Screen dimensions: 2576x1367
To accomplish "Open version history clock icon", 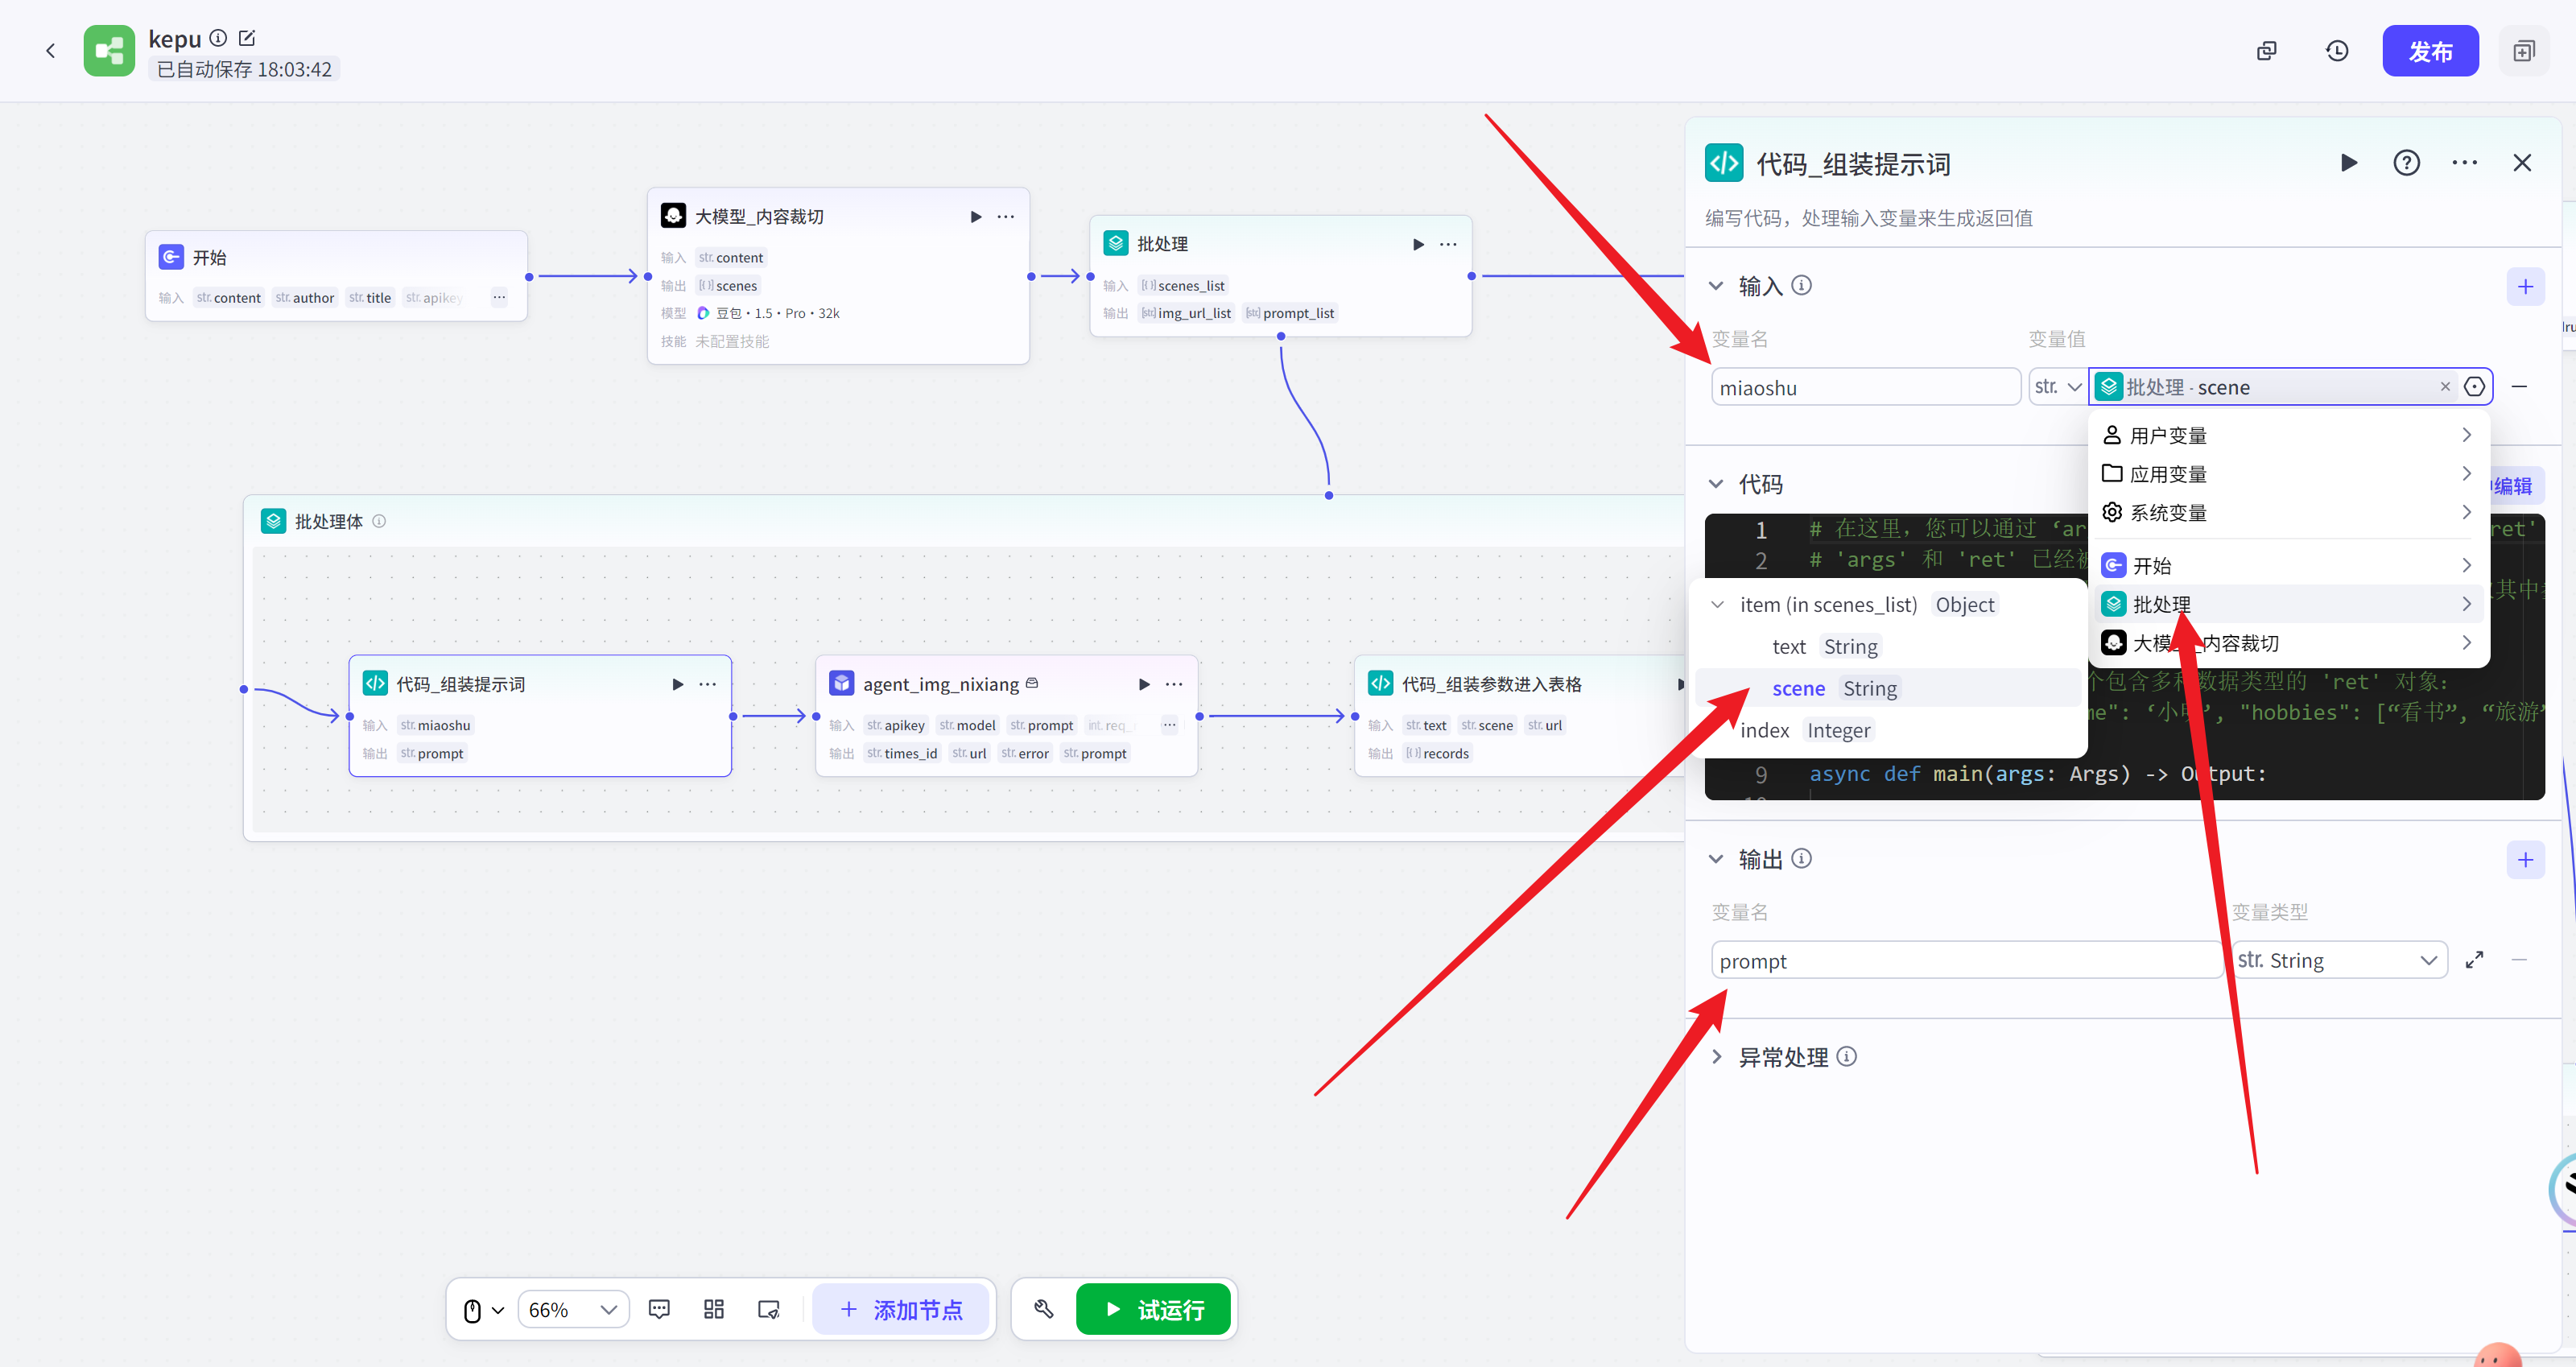I will tap(2337, 51).
